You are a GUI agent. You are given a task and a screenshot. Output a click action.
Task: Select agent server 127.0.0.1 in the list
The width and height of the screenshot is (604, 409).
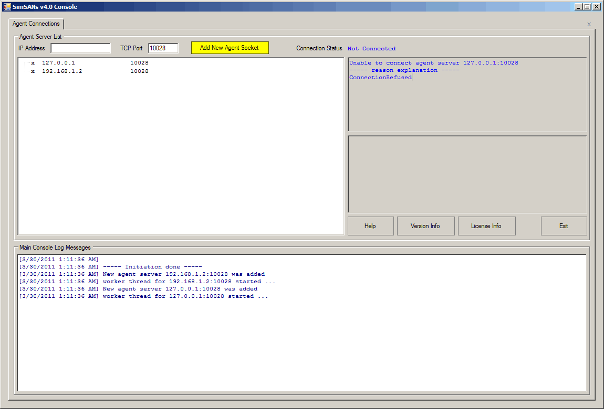pyautogui.click(x=58, y=63)
